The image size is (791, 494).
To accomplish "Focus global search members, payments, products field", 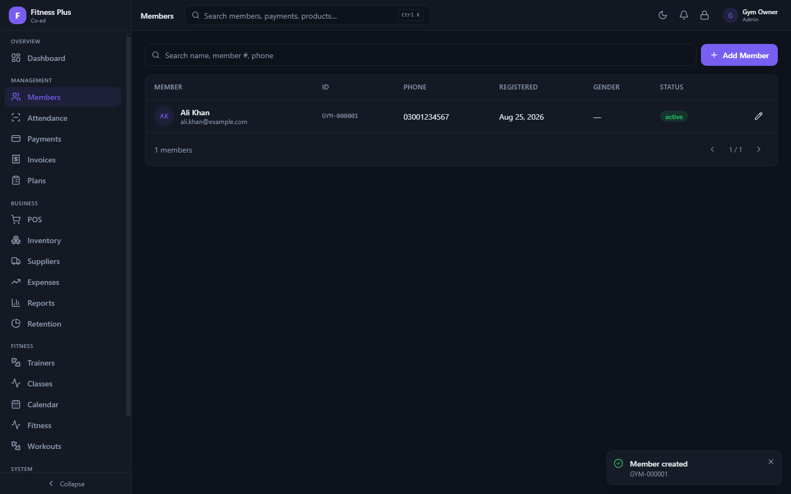I will click(x=307, y=15).
